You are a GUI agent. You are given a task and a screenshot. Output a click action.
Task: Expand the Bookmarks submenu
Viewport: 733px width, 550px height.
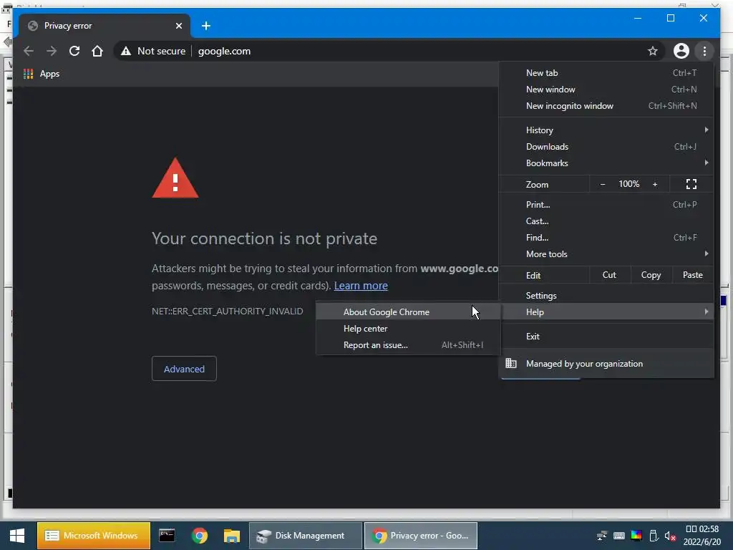(606, 163)
